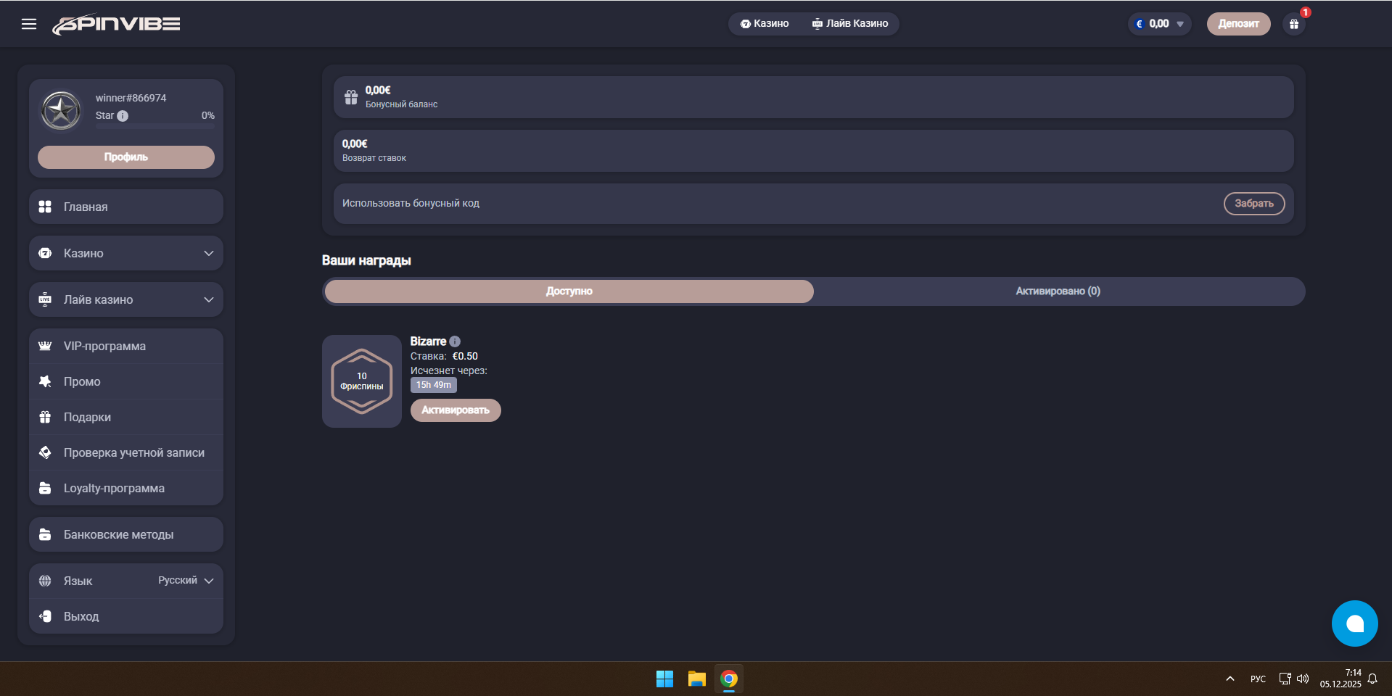Open Google Chrome from the taskbar

729,679
